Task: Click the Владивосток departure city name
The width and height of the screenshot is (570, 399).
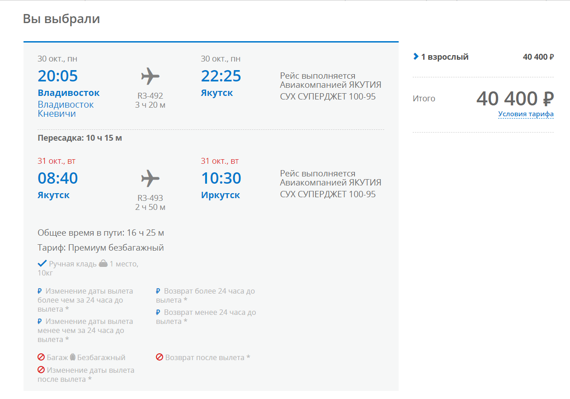Action: click(x=69, y=93)
